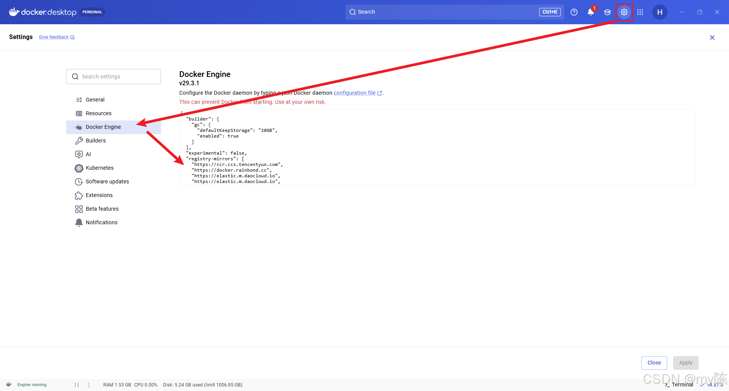Click the header Search bar
The image size is (729, 391).
pyautogui.click(x=455, y=12)
